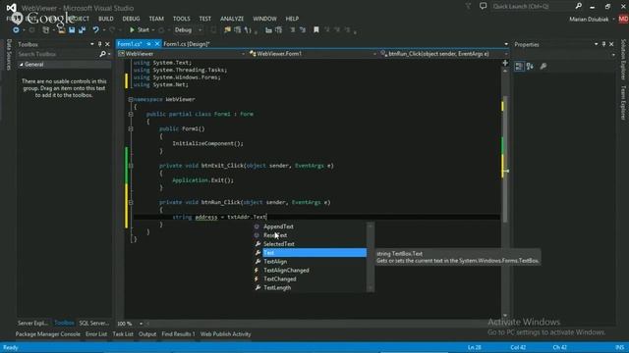
Task: Click the editor vertical scrollbar thumb
Action: 505,158
